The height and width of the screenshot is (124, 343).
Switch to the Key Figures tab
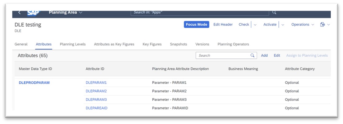tap(152, 44)
